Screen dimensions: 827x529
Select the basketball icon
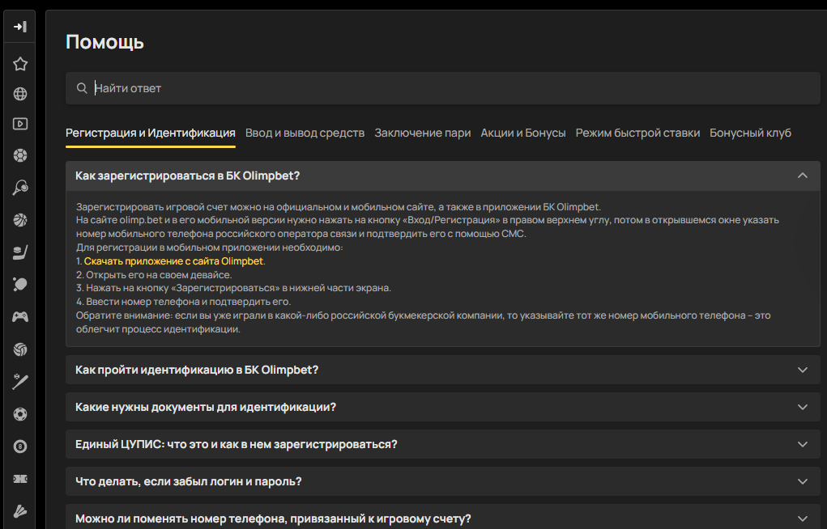pos(20,220)
